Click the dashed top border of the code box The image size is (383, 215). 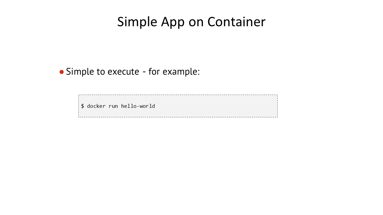[x=178, y=95]
